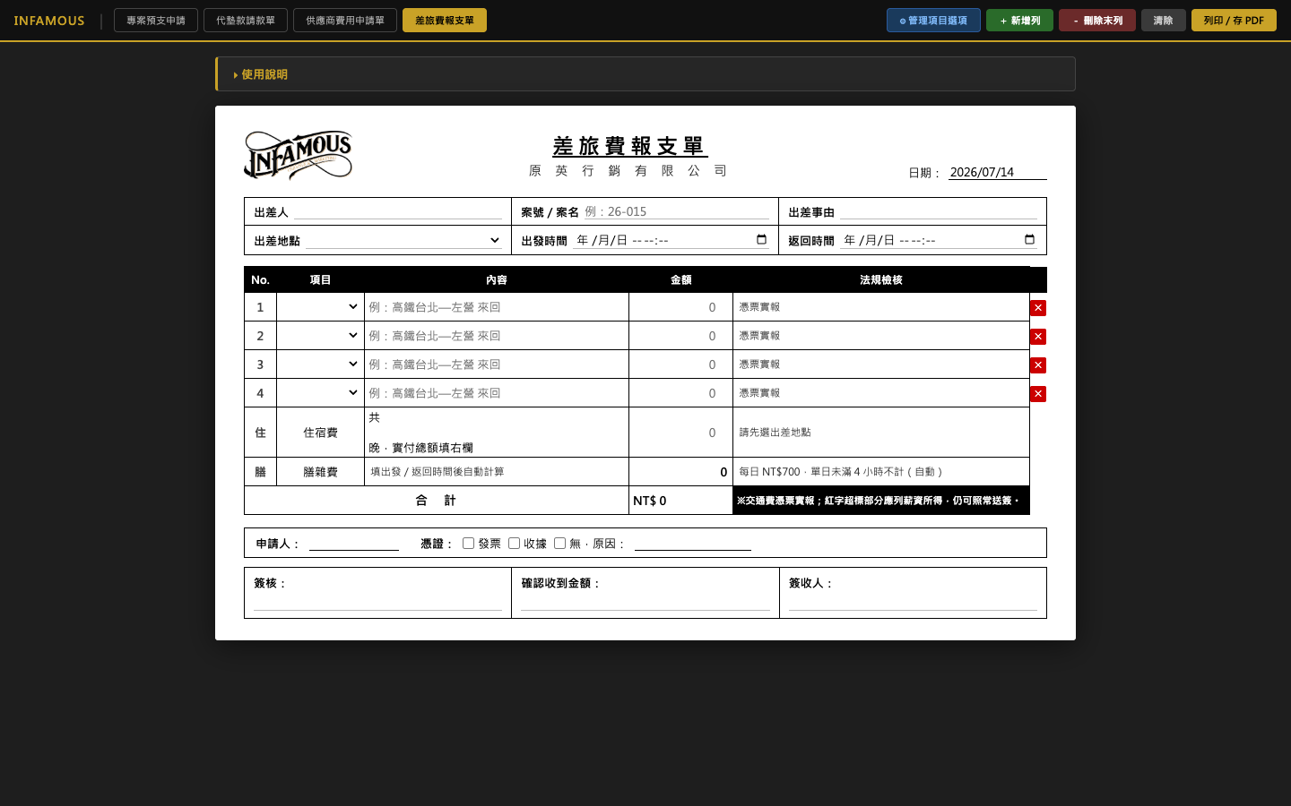Click the 申請人 signature field
The height and width of the screenshot is (806, 1291).
coord(354,543)
